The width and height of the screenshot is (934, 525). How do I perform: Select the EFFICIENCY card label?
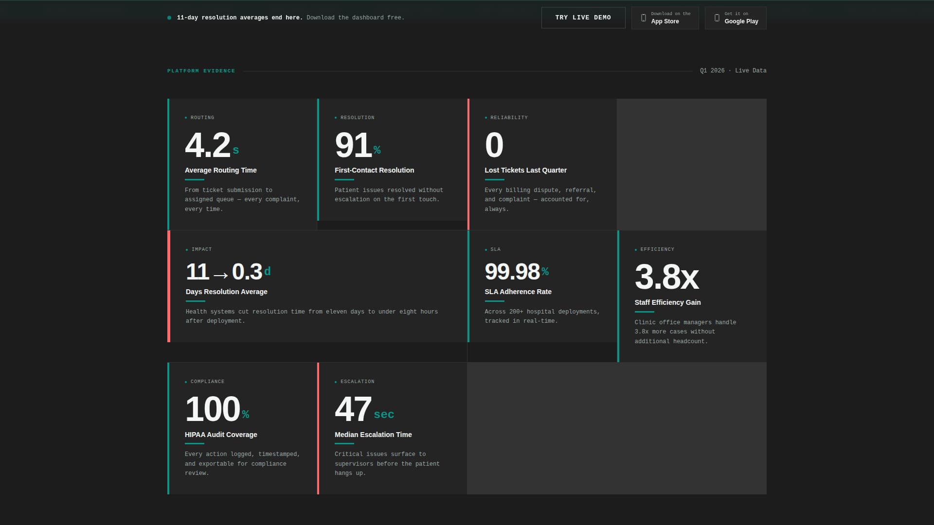coord(657,249)
